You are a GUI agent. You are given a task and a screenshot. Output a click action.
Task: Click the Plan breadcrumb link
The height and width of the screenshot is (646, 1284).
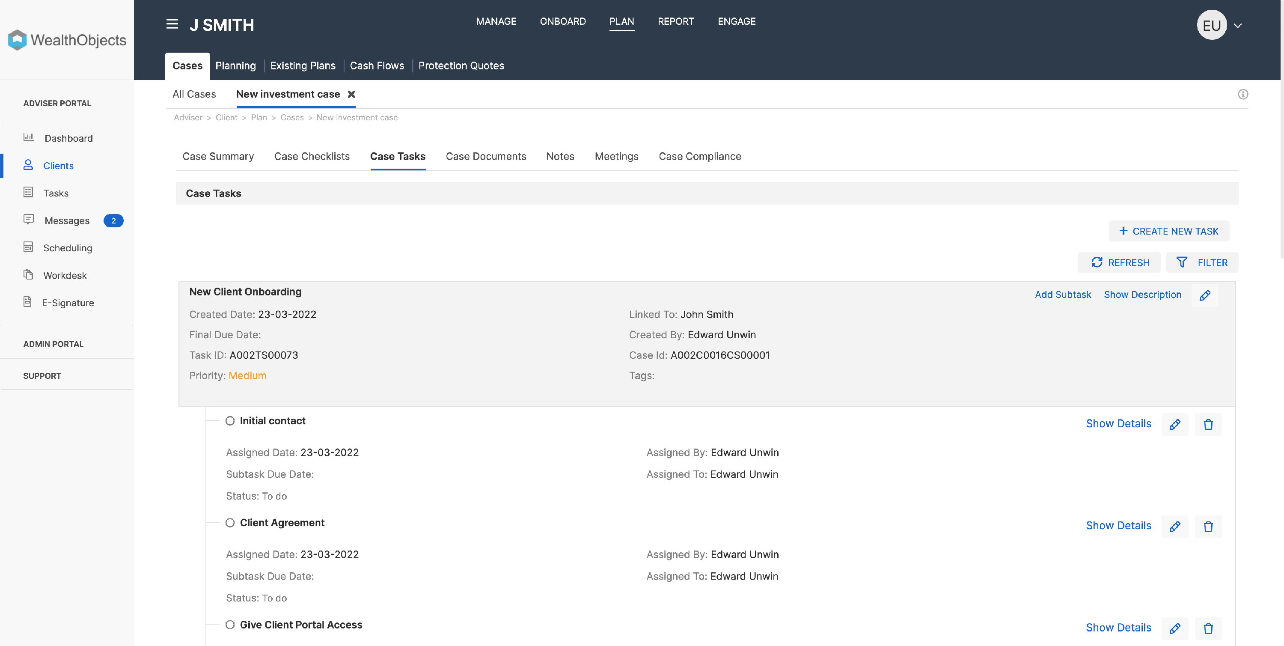pyautogui.click(x=259, y=118)
